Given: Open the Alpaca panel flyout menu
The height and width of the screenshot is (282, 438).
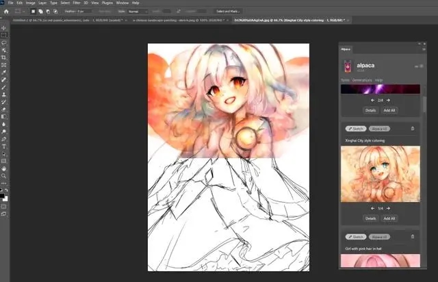Looking at the screenshot, I should click(424, 49).
